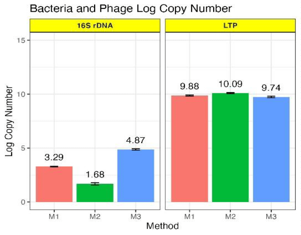
Task: Click the value label 9.88
Action: [189, 86]
